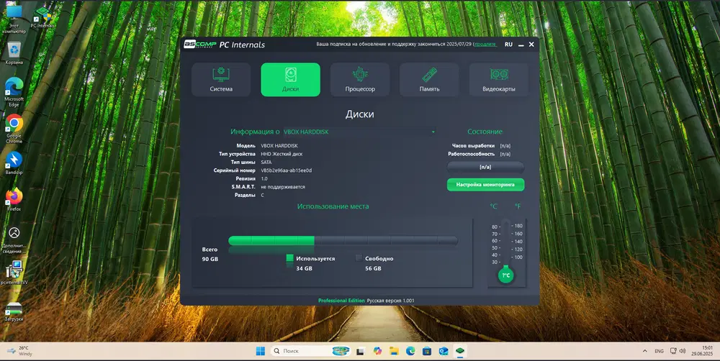
Task: Close the PC Internals window
Action: (531, 45)
